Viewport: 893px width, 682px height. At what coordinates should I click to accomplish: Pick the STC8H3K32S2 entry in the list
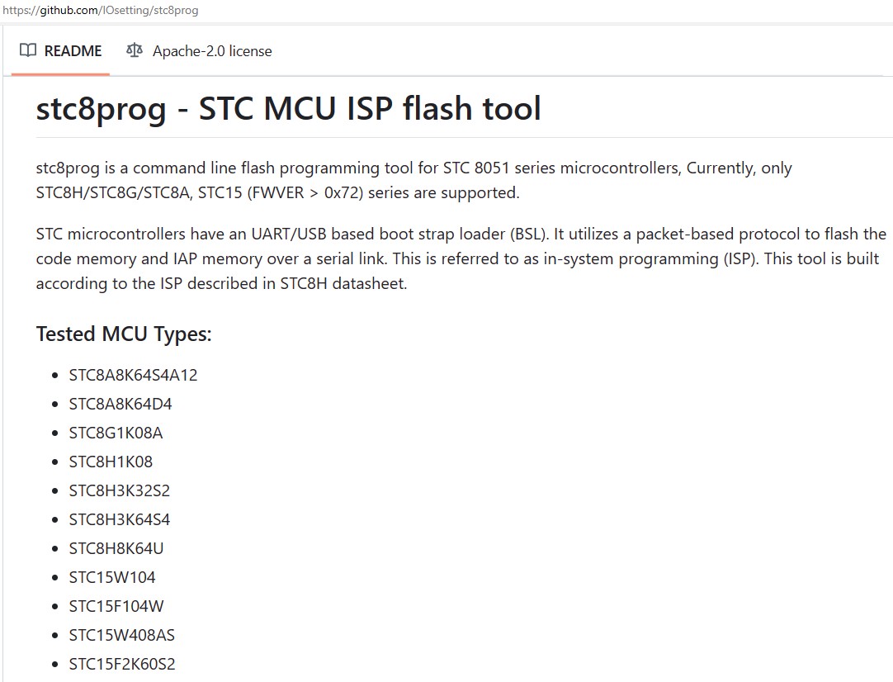click(120, 490)
